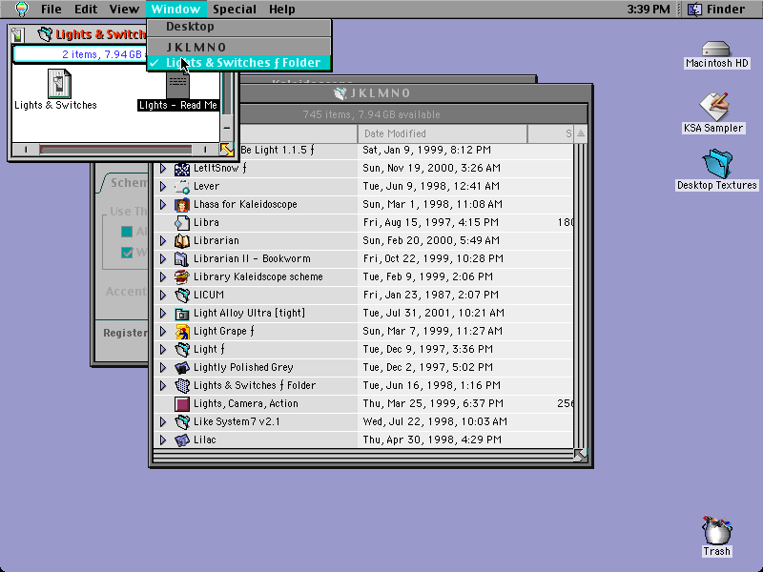Image resolution: width=763 pixels, height=572 pixels.
Task: Open the View menu
Action: click(x=124, y=9)
